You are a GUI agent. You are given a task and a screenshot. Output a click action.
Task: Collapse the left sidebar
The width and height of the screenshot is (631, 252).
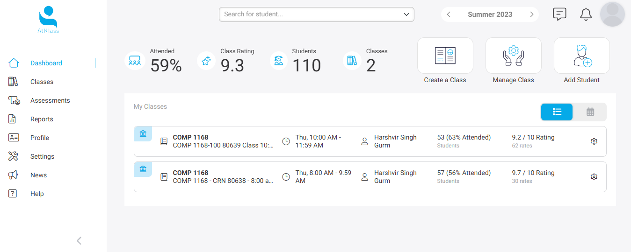click(79, 240)
